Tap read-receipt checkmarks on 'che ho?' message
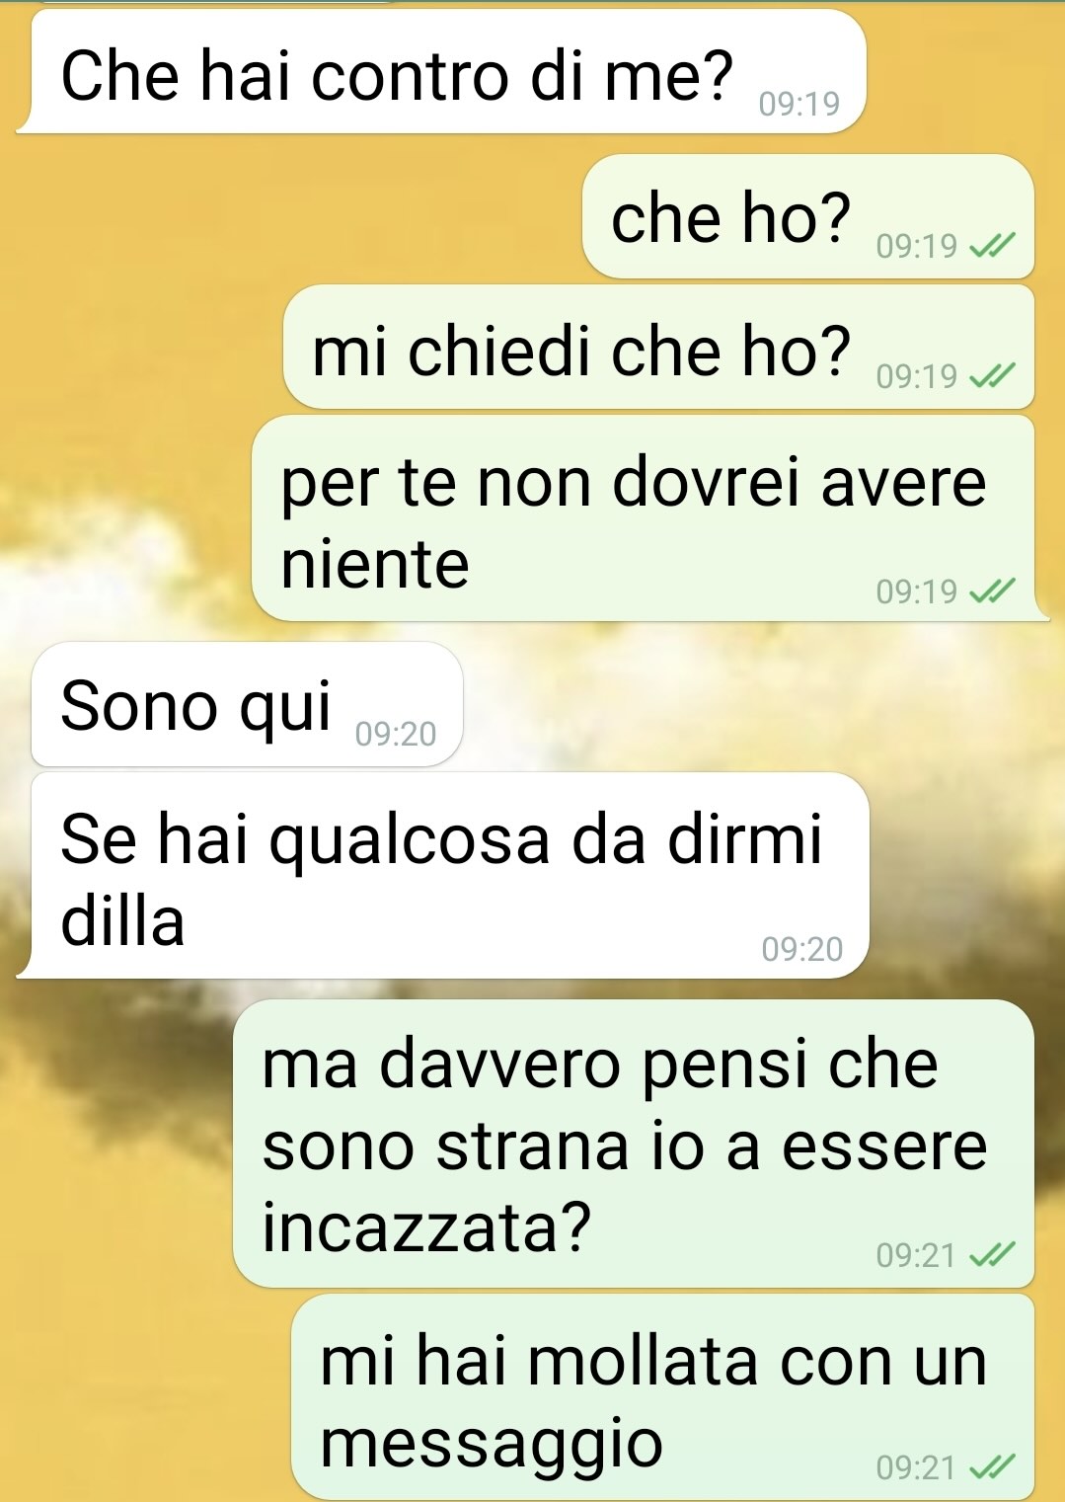 click(992, 246)
